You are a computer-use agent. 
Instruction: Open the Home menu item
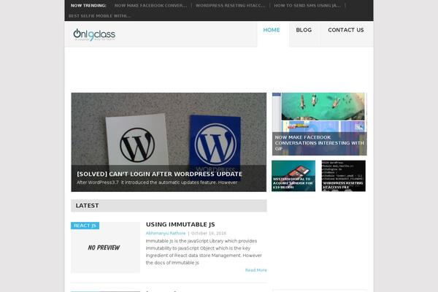(x=272, y=30)
